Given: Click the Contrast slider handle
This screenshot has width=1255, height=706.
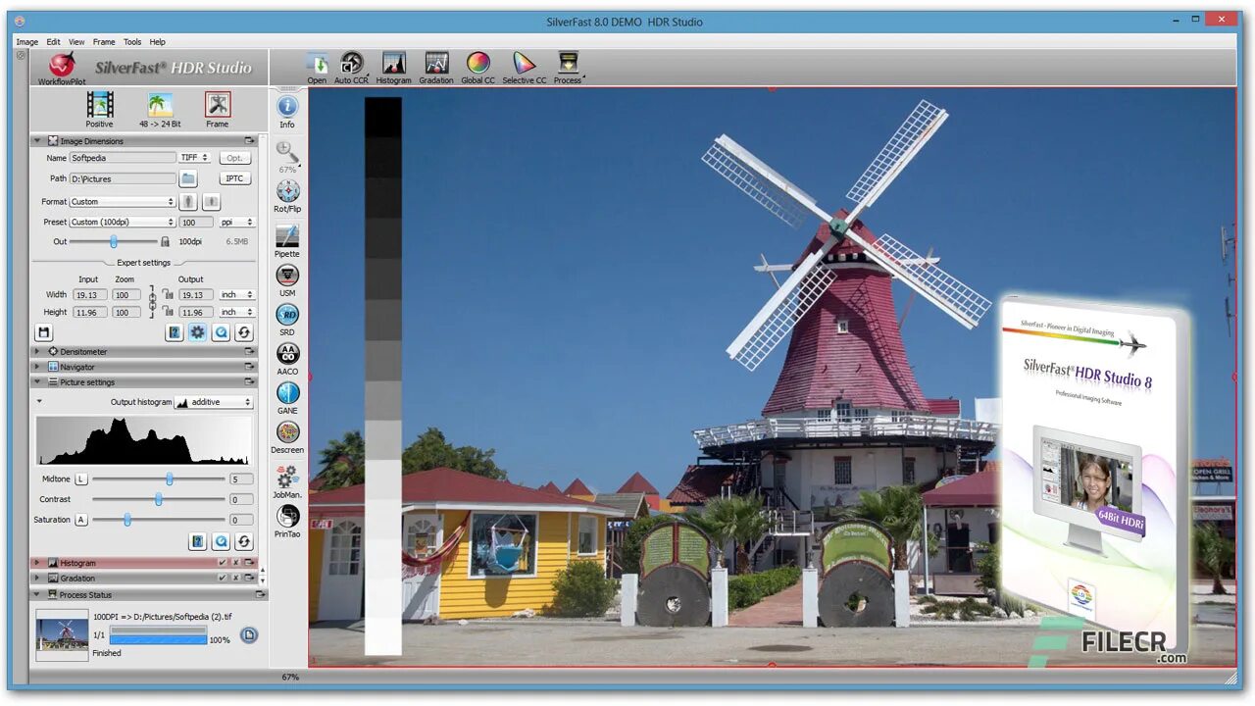Looking at the screenshot, I should tap(158, 499).
